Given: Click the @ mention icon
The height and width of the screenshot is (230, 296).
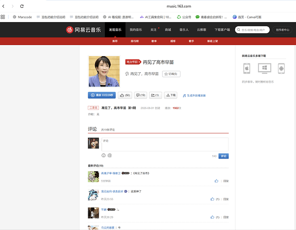Looking at the screenshot, I should coord(110,155).
